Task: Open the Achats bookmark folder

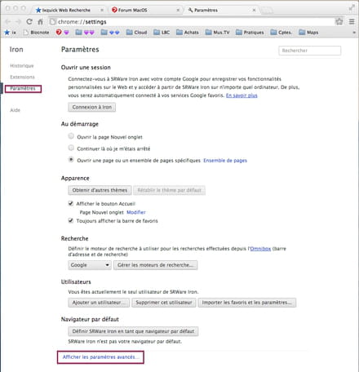Action: point(188,33)
